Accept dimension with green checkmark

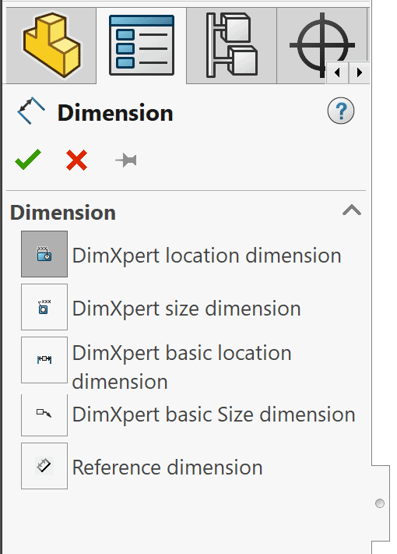pyautogui.click(x=28, y=160)
